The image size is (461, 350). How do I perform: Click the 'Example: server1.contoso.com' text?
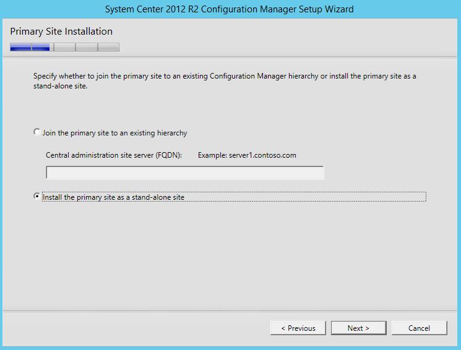(x=247, y=155)
